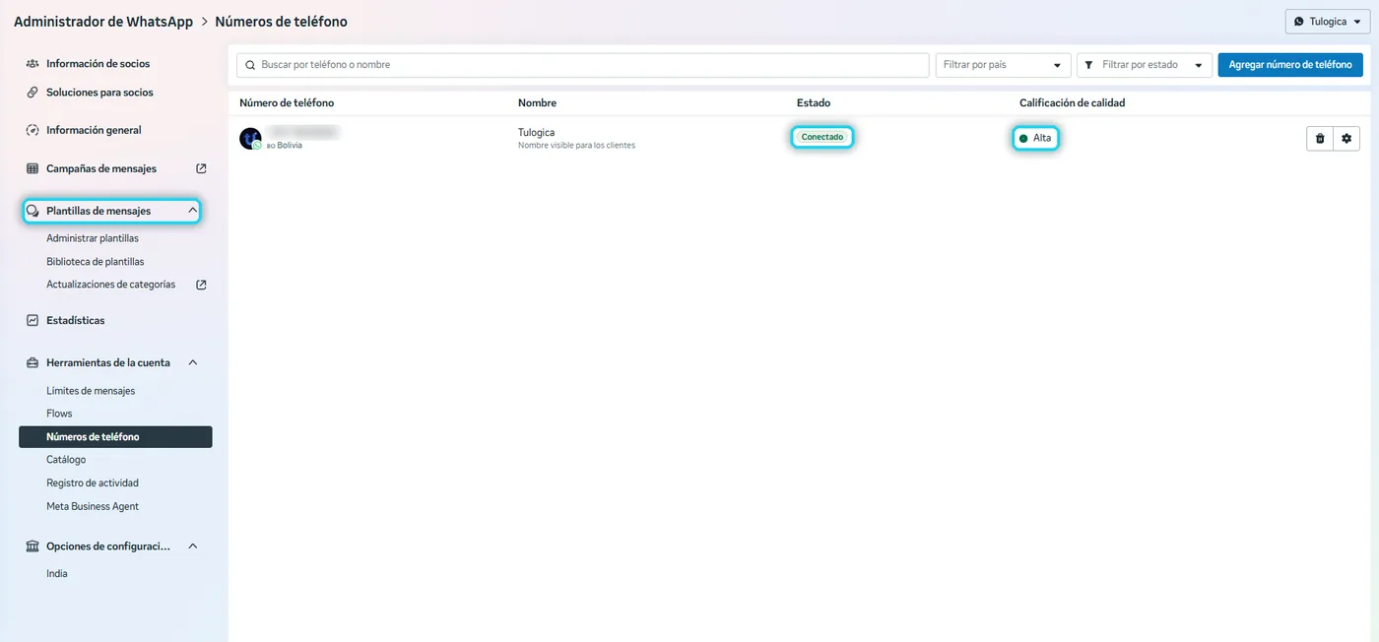Open settings gear for the Tulogica number
This screenshot has height=642, width=1379.
1346,139
